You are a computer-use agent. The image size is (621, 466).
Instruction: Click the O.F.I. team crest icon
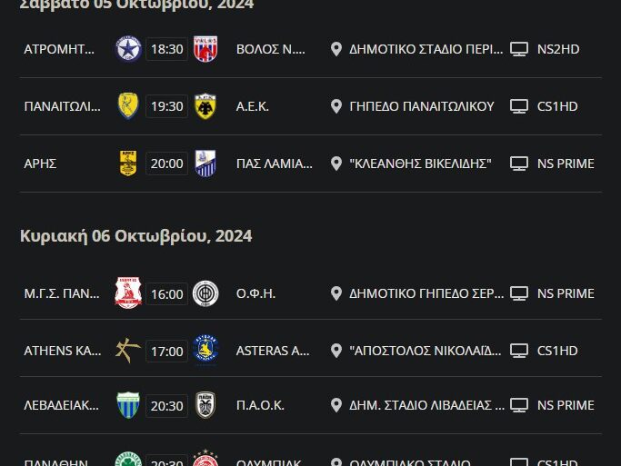click(x=205, y=293)
